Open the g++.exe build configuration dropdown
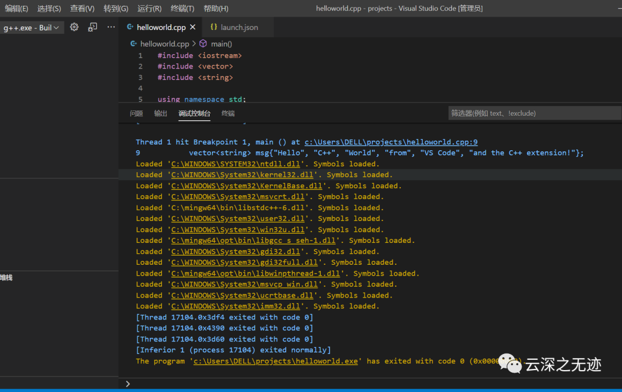The image size is (622, 392). (x=32, y=28)
